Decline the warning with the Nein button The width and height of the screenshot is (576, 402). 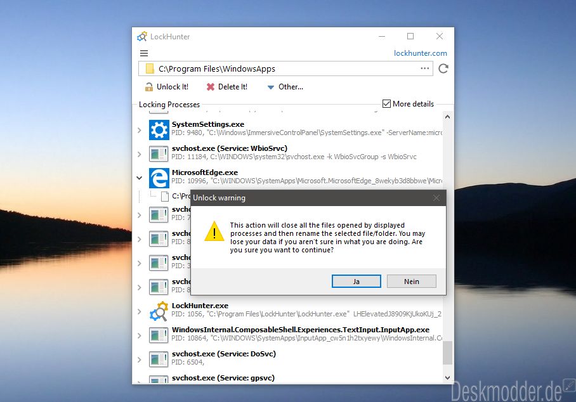point(412,282)
